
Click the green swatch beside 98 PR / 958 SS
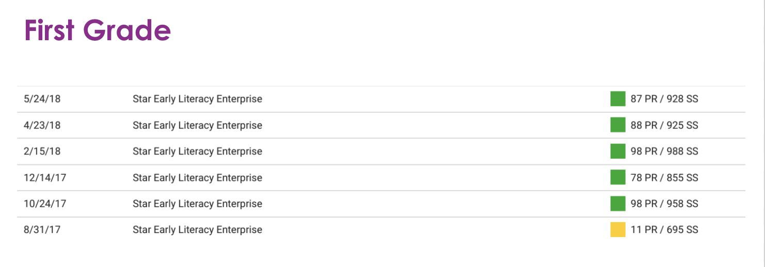pos(617,204)
